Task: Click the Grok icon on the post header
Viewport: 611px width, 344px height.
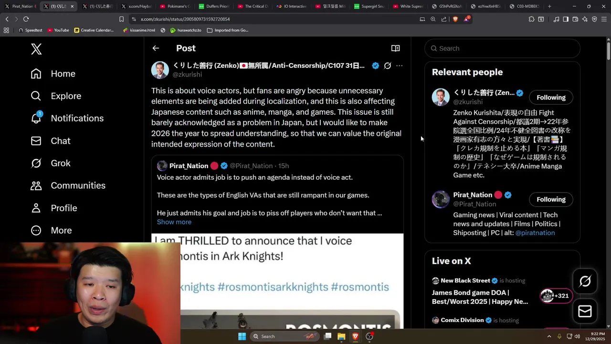Action: (x=388, y=65)
